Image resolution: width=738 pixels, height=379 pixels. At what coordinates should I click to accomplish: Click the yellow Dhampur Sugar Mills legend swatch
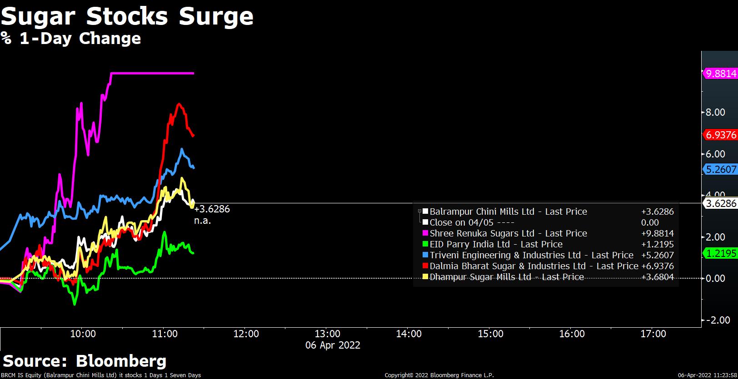[x=425, y=277]
